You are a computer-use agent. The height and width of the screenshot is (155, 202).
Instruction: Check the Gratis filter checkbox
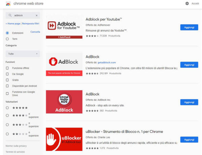coord(7,80)
